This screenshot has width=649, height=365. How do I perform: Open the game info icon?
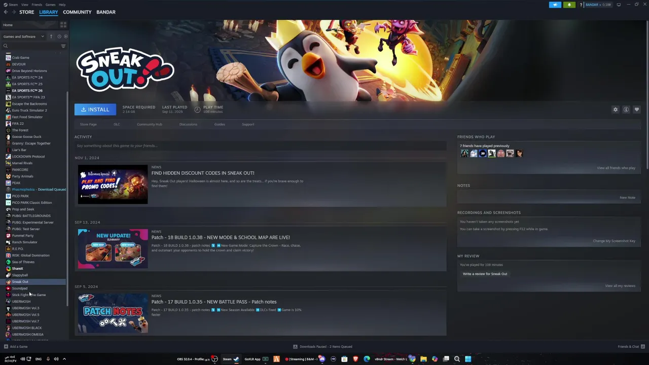[x=626, y=109]
